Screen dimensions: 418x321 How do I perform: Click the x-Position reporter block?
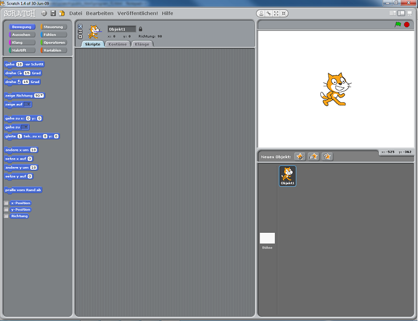click(x=20, y=203)
